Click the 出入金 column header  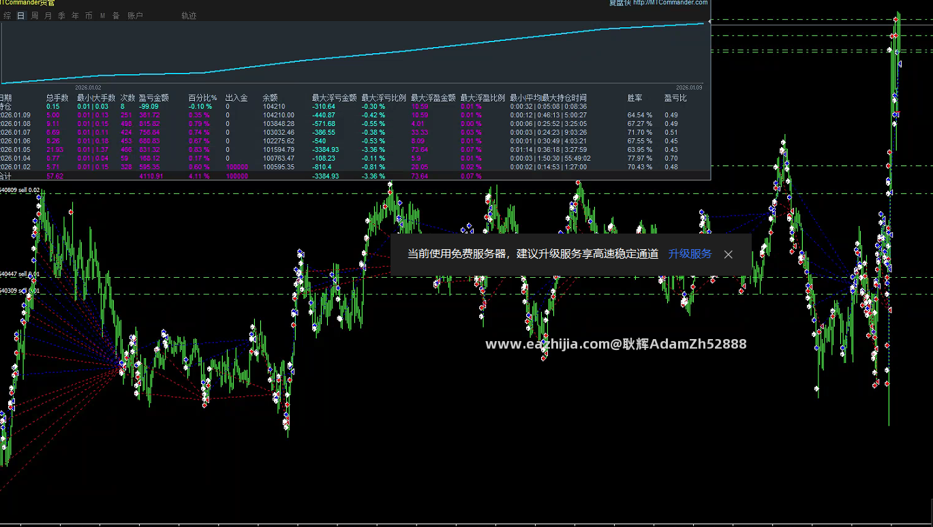236,98
